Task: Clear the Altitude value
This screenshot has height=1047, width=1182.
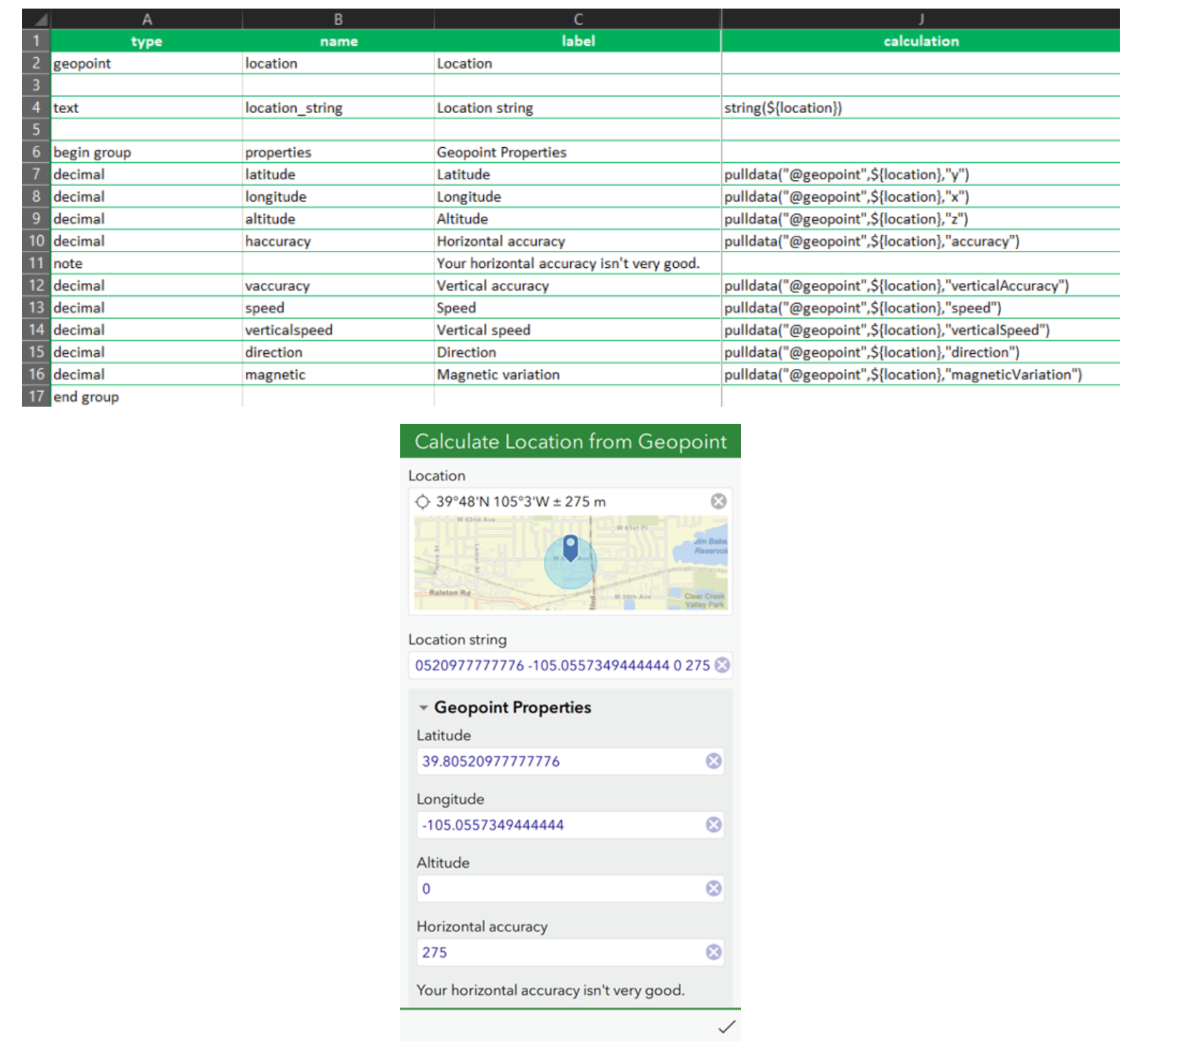Action: (712, 888)
